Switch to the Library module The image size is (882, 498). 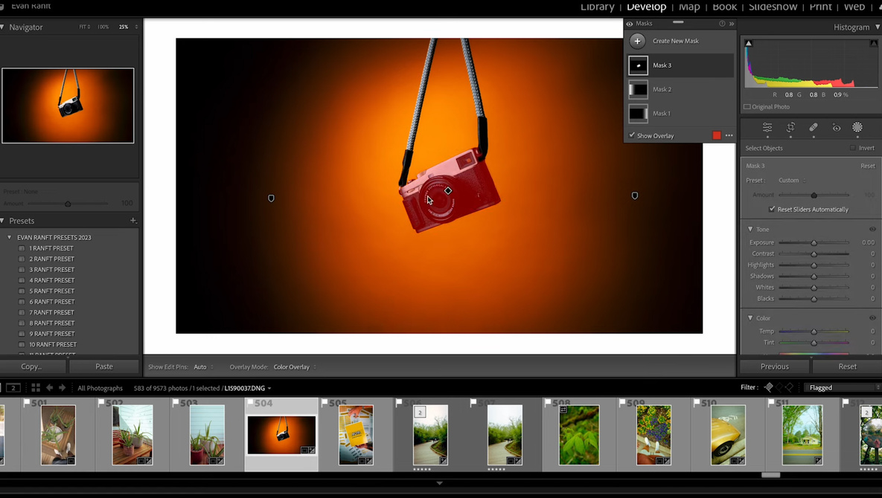click(597, 7)
